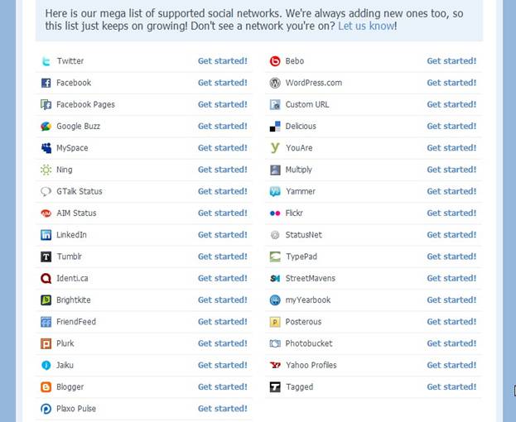Click the WordPress.com logo icon
Viewport: 516px width, 422px height.
[275, 83]
